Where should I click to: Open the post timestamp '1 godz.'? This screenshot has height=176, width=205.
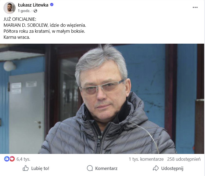24,11
